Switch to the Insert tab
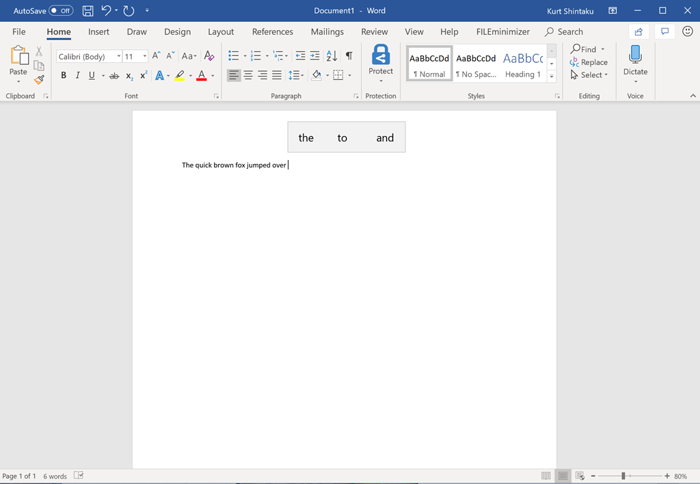700x484 pixels. coord(98,31)
